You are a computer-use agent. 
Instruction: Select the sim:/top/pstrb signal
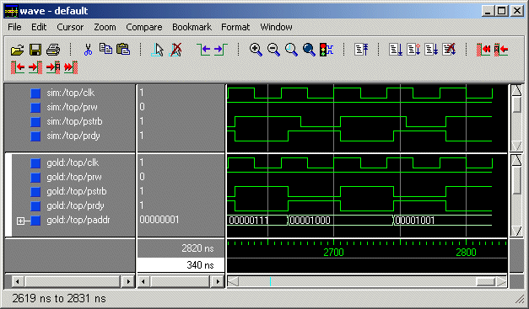[74, 121]
